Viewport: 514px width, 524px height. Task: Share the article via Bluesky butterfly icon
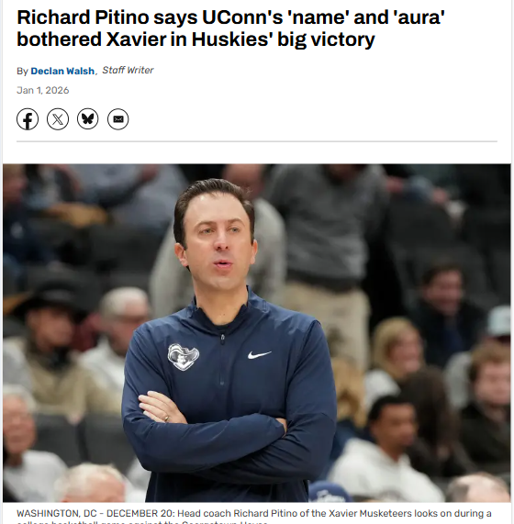(x=87, y=119)
